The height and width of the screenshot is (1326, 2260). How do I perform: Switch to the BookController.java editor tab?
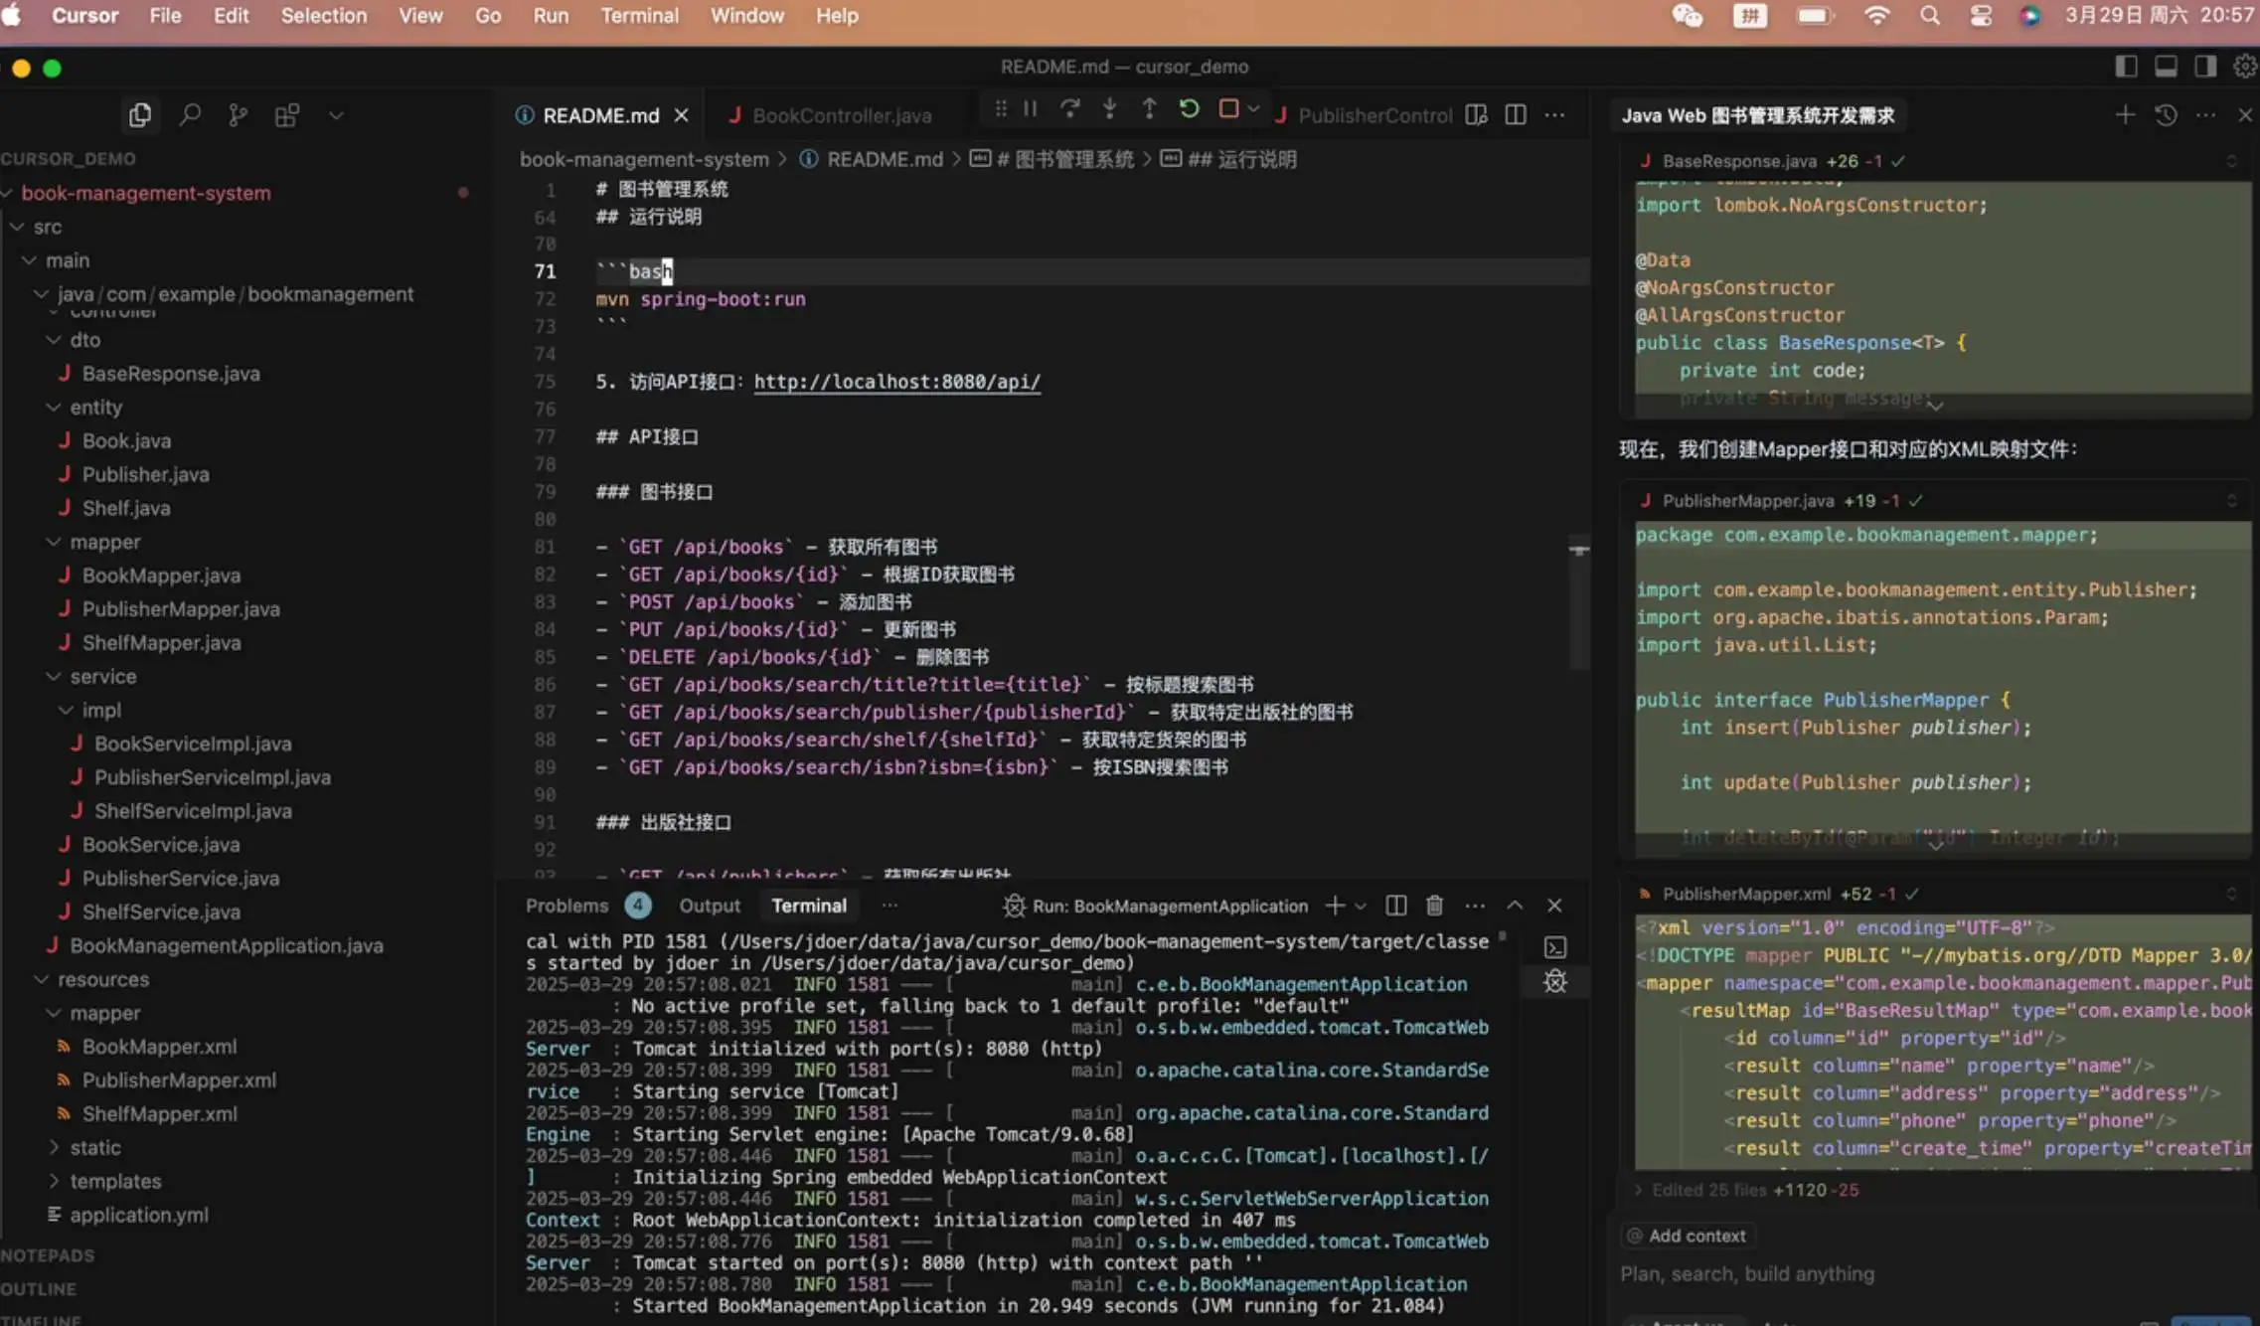pos(841,114)
